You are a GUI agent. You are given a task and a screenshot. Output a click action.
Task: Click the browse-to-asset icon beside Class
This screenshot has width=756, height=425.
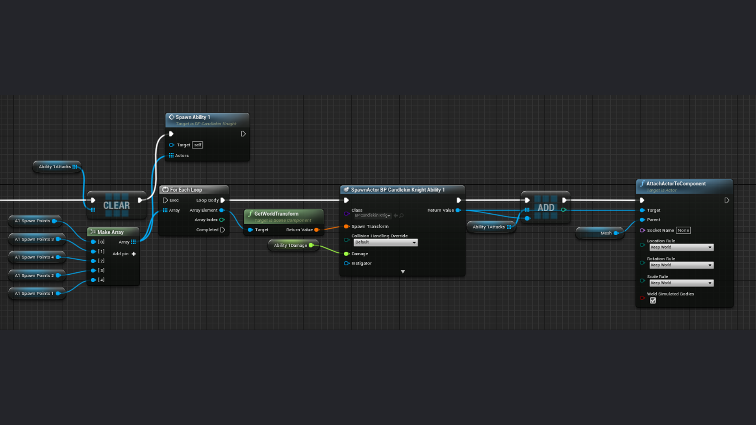click(402, 215)
